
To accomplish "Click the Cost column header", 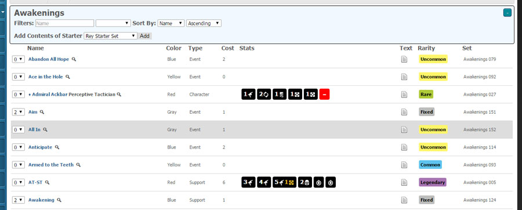I will coord(228,48).
